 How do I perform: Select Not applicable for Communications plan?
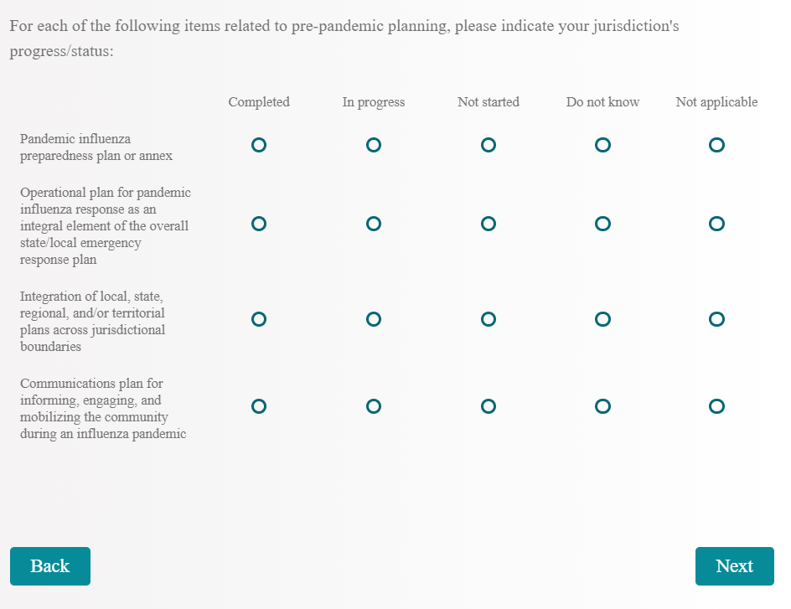click(x=716, y=406)
